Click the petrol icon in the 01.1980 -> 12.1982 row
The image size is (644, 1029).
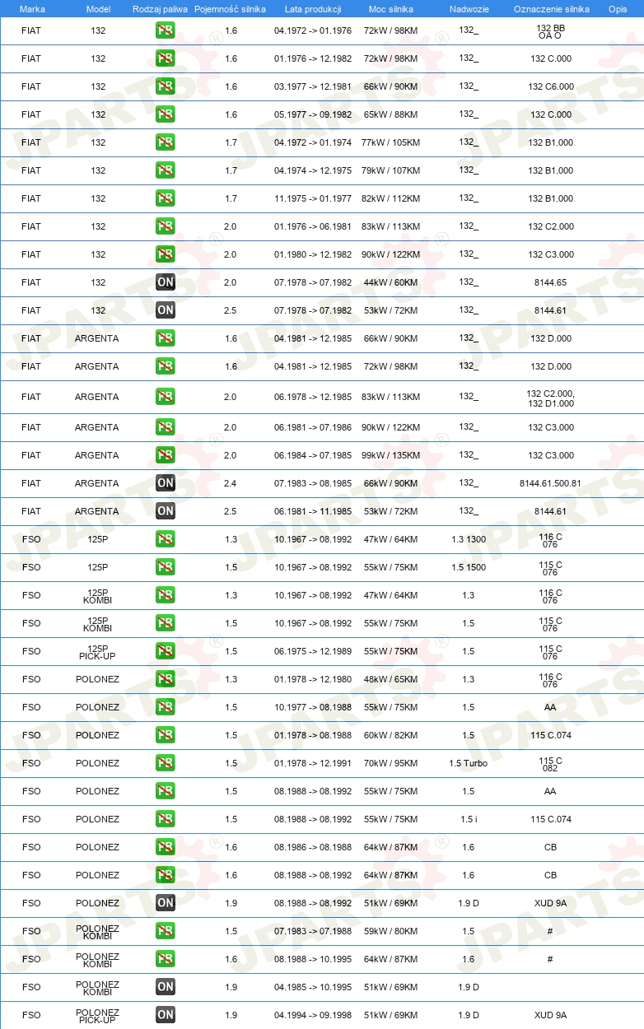[166, 254]
